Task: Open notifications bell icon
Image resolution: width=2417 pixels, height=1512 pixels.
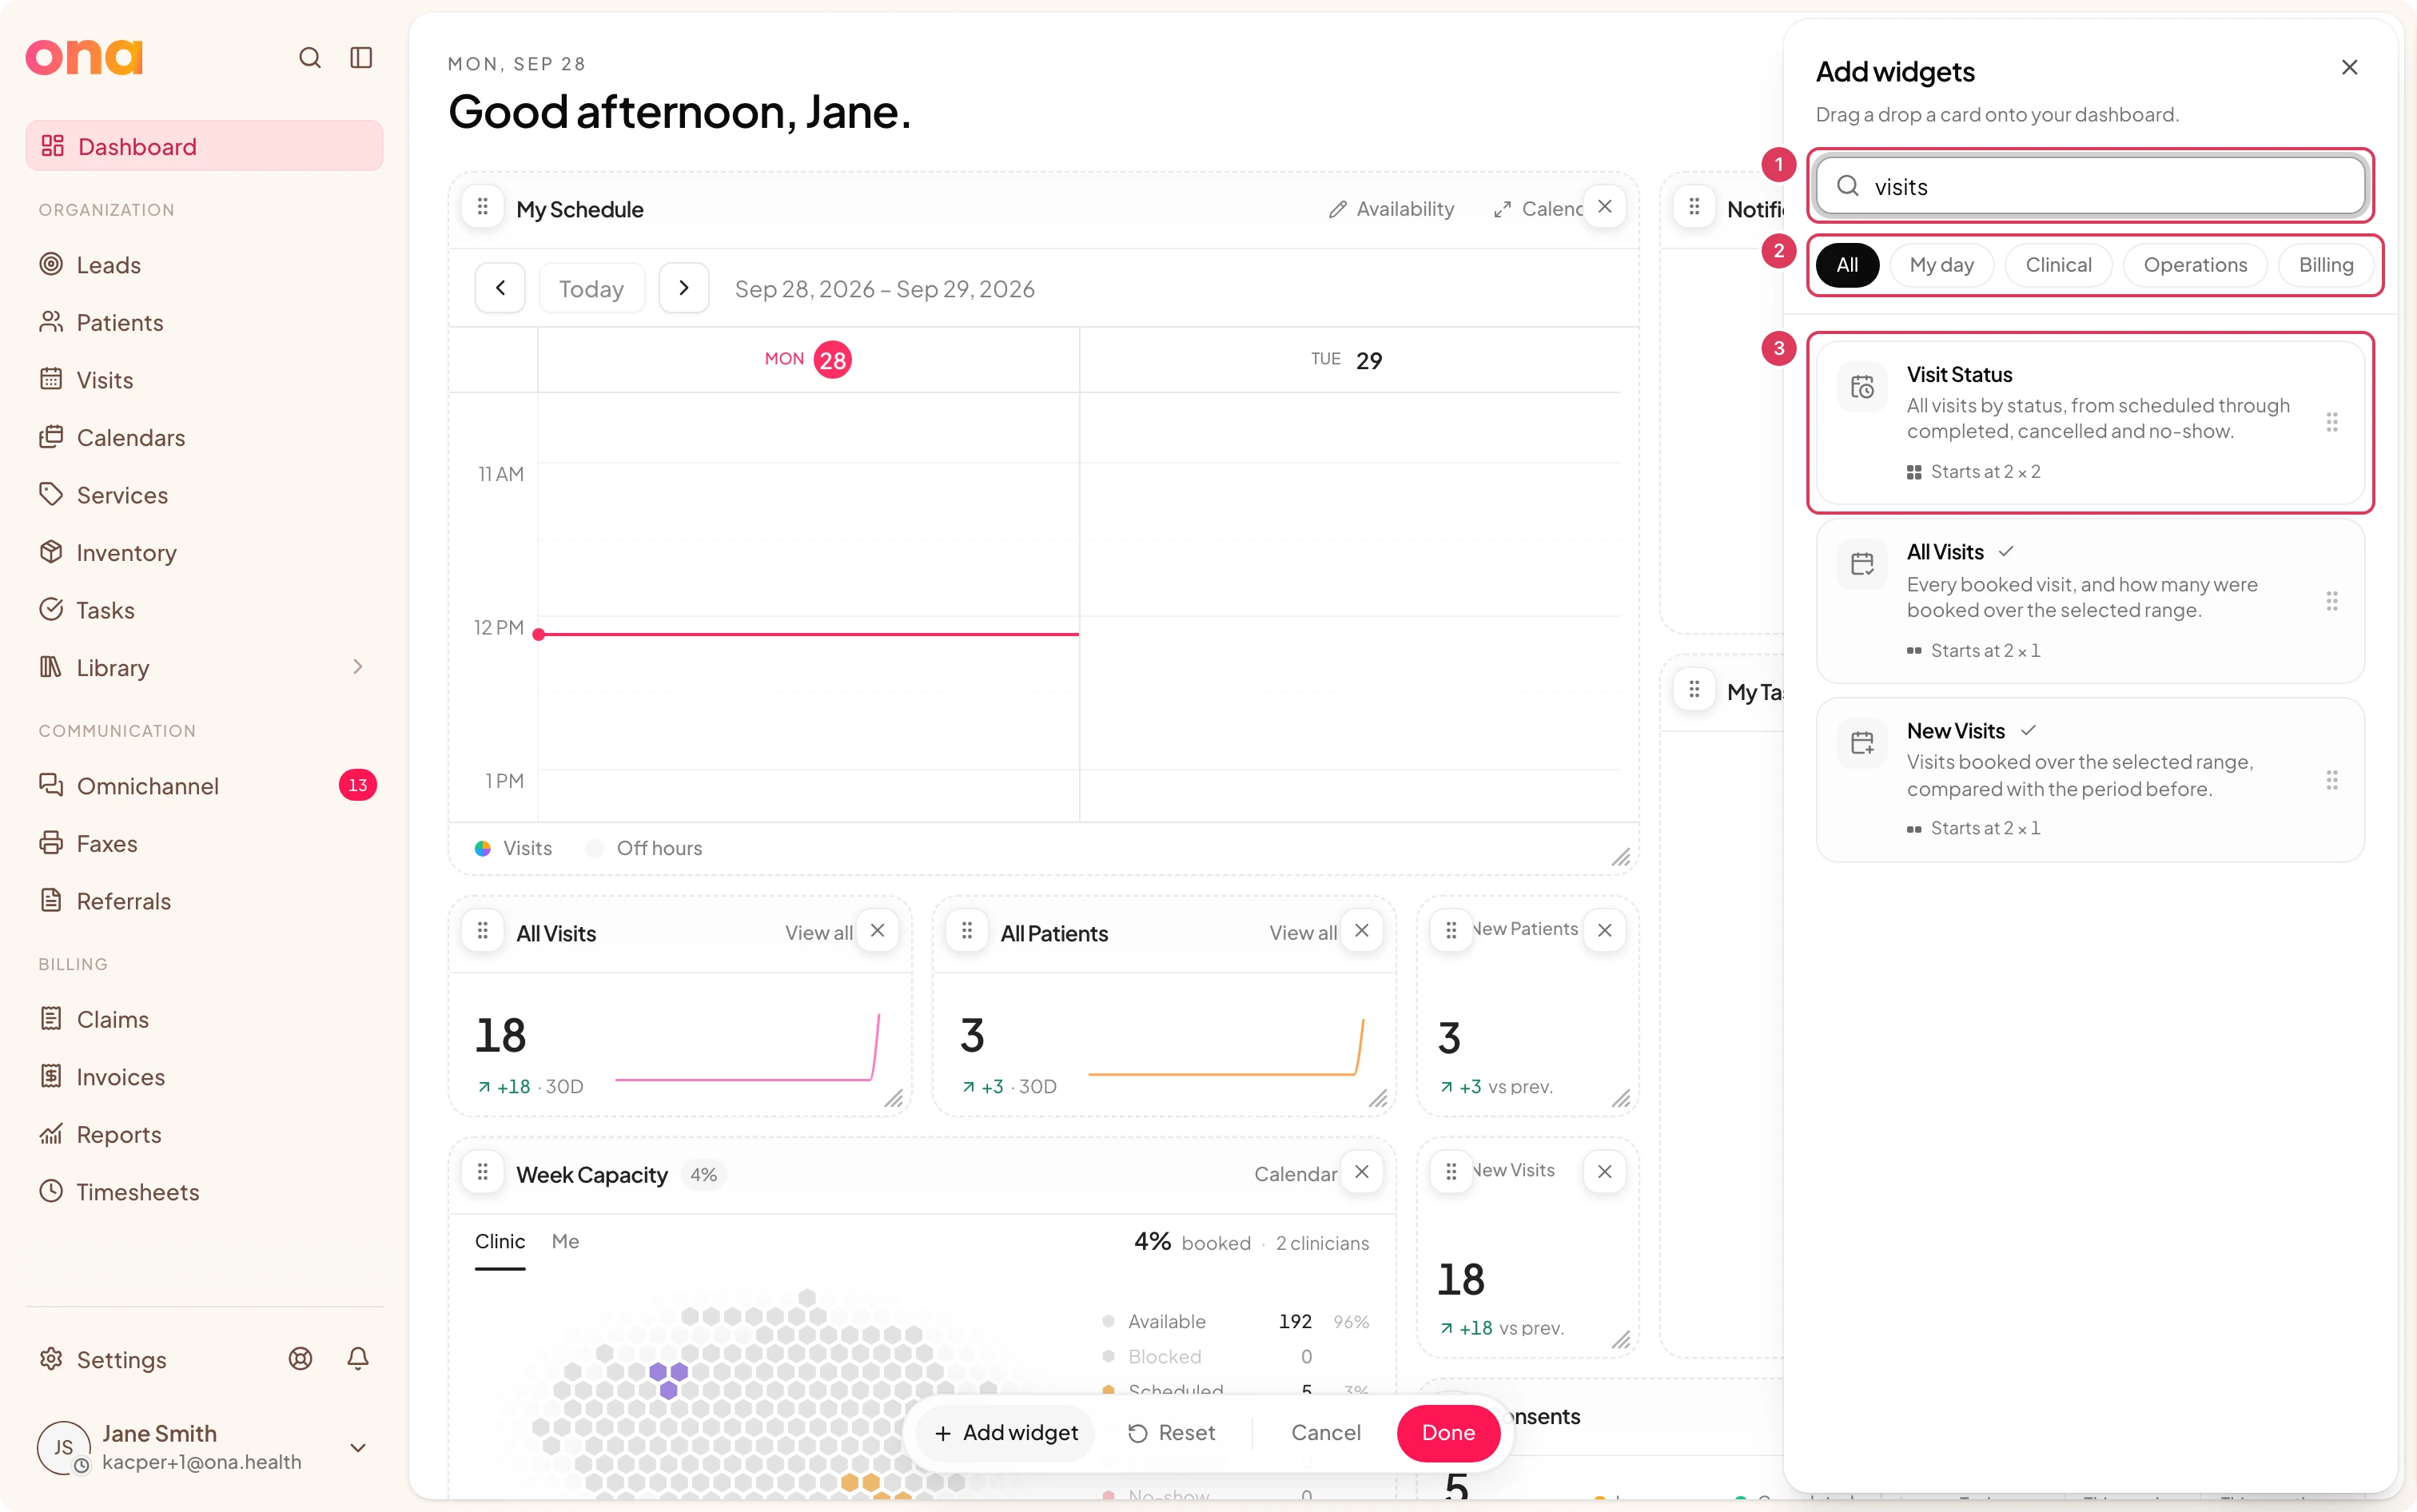Action: [x=358, y=1358]
